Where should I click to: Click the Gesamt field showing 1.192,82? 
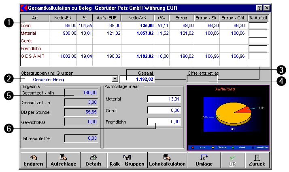click(137, 79)
